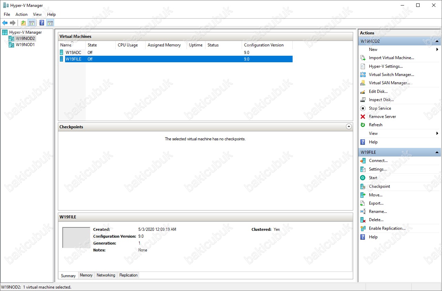Collapse the W19FILE actions section
The width and height of the screenshot is (442, 291).
point(437,152)
